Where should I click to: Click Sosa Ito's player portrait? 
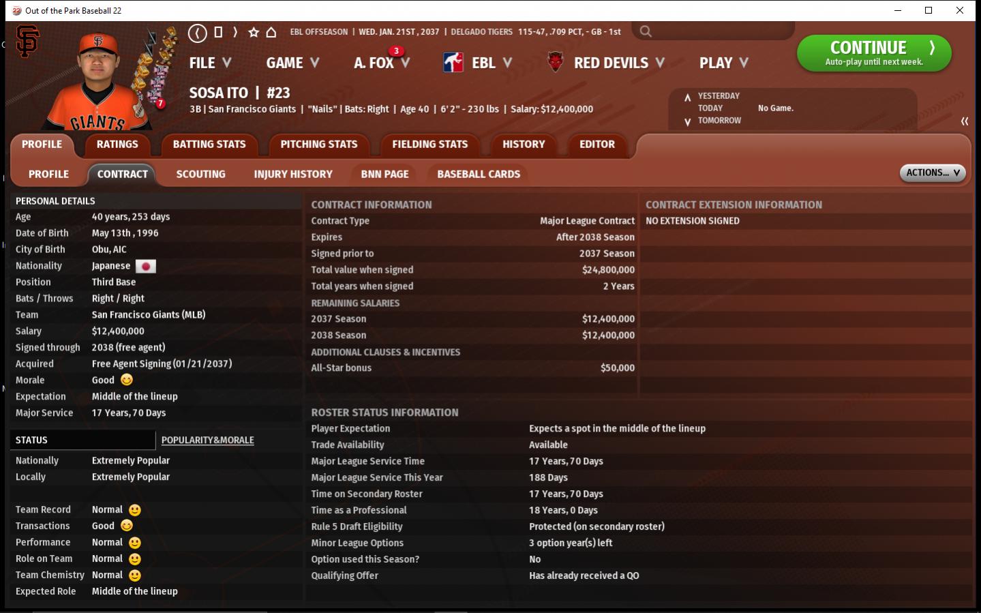click(x=99, y=82)
